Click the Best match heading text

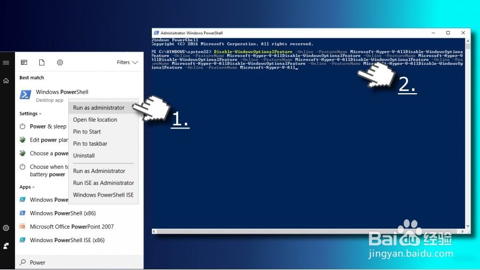point(32,78)
